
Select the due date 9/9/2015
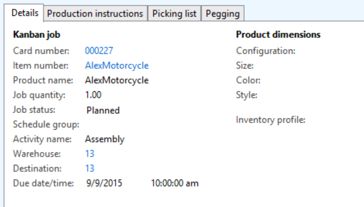coord(105,183)
